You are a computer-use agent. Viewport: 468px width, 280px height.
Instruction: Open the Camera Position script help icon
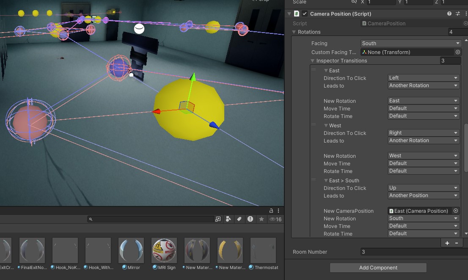(x=449, y=14)
